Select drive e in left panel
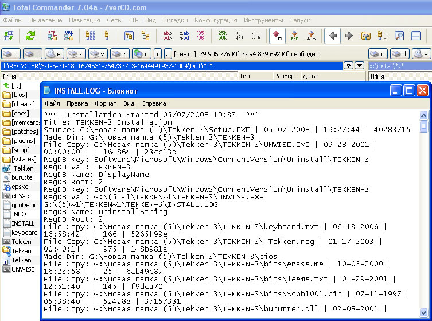 [x=55, y=54]
